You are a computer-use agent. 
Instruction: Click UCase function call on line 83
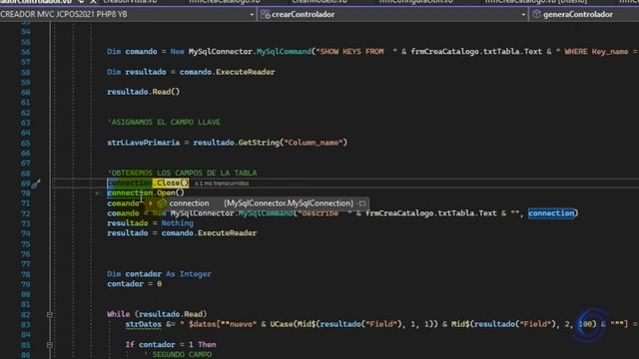pos(282,324)
